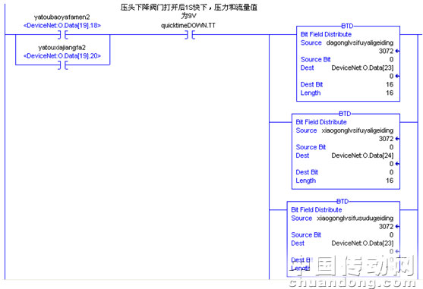Select the yatouxiajiangfa2 contact symbol
Viewport: 423px width, 289px height.
click(62, 65)
